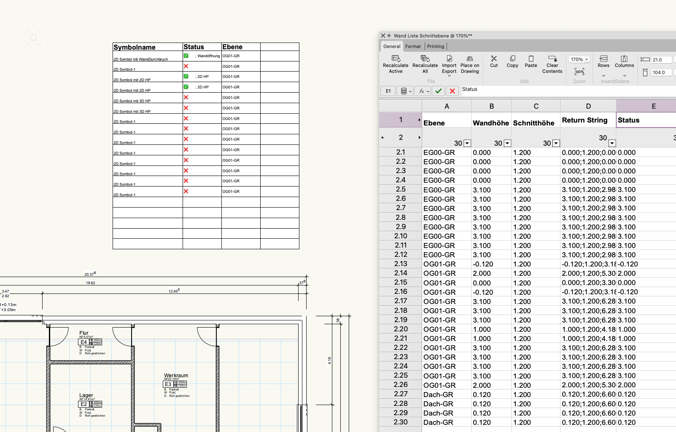Image resolution: width=676 pixels, height=432 pixels.
Task: Cancel formula entry with red X
Action: [452, 91]
